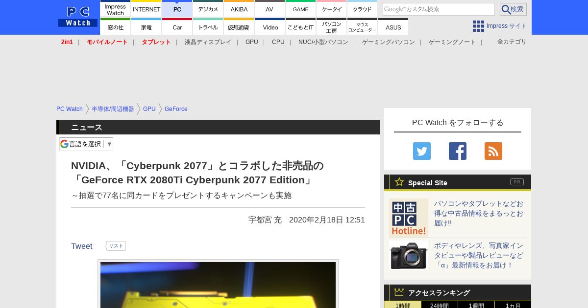588x308 pixels.
Task: Open the AV tab
Action: click(x=269, y=9)
